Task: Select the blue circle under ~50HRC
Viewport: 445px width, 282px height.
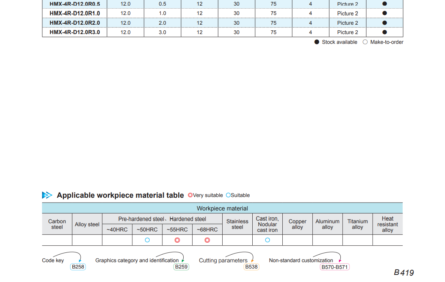Action: coord(147,240)
